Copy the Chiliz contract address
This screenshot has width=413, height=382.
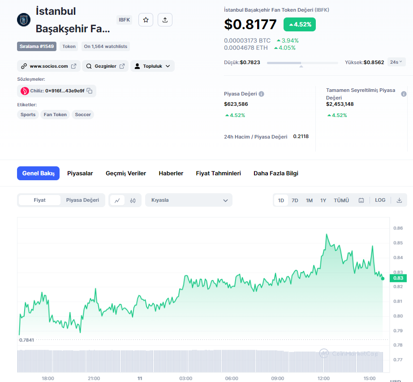tap(90, 91)
